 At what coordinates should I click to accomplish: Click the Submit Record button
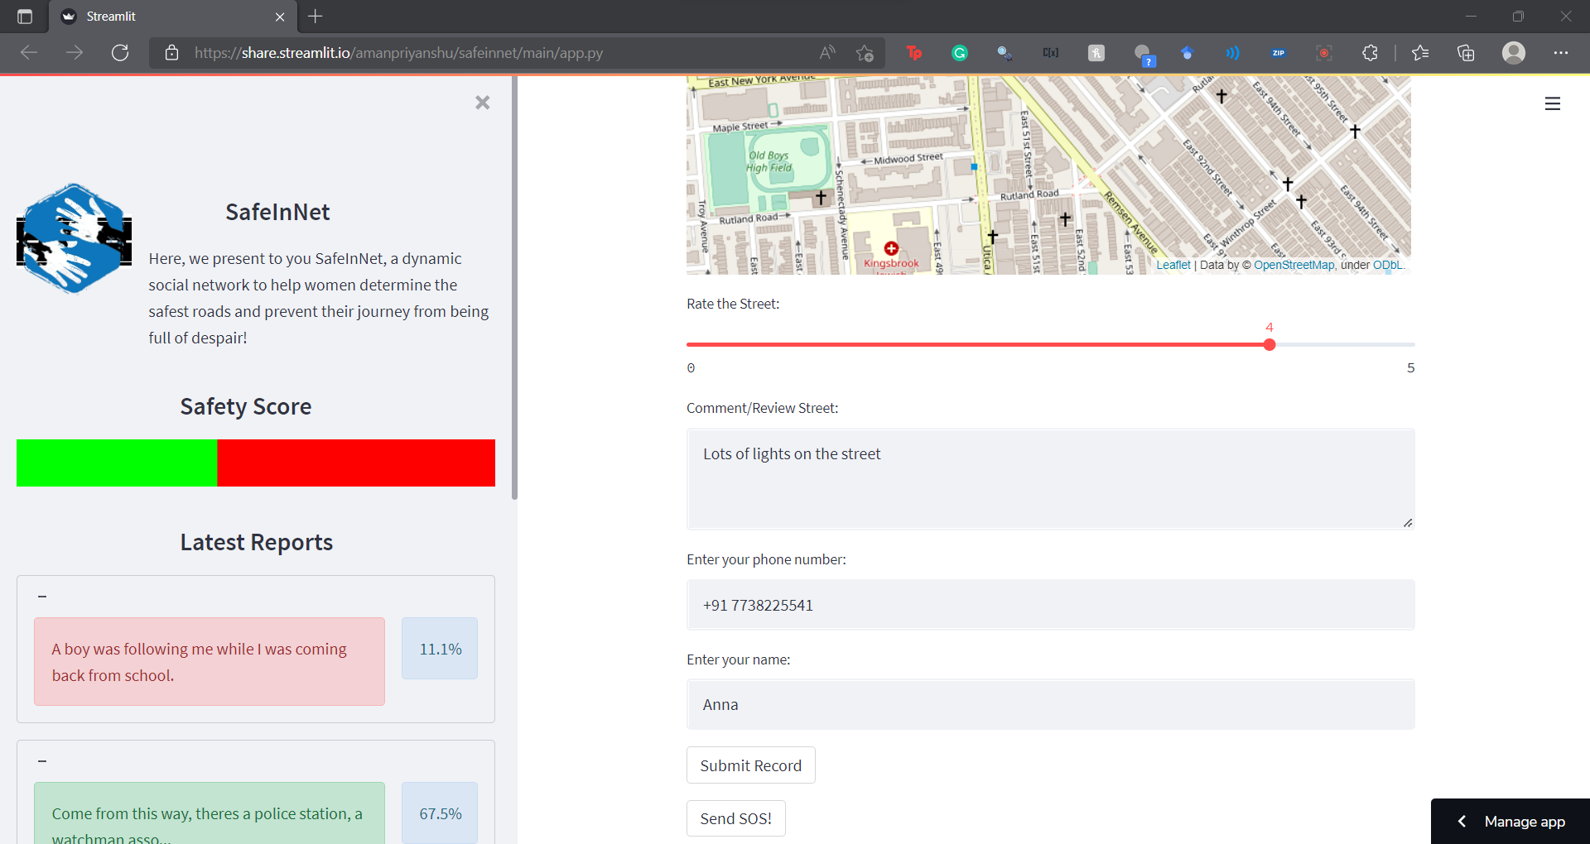[751, 765]
